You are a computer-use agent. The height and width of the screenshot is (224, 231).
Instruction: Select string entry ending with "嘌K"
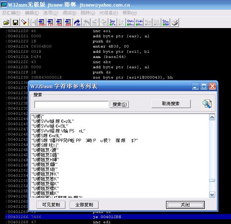(x=45, y=189)
